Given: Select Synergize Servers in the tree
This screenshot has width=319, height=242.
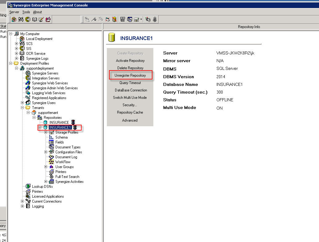Looking at the screenshot, I should tap(45, 73).
